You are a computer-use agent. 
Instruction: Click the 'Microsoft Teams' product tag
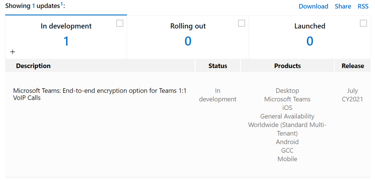click(287, 99)
